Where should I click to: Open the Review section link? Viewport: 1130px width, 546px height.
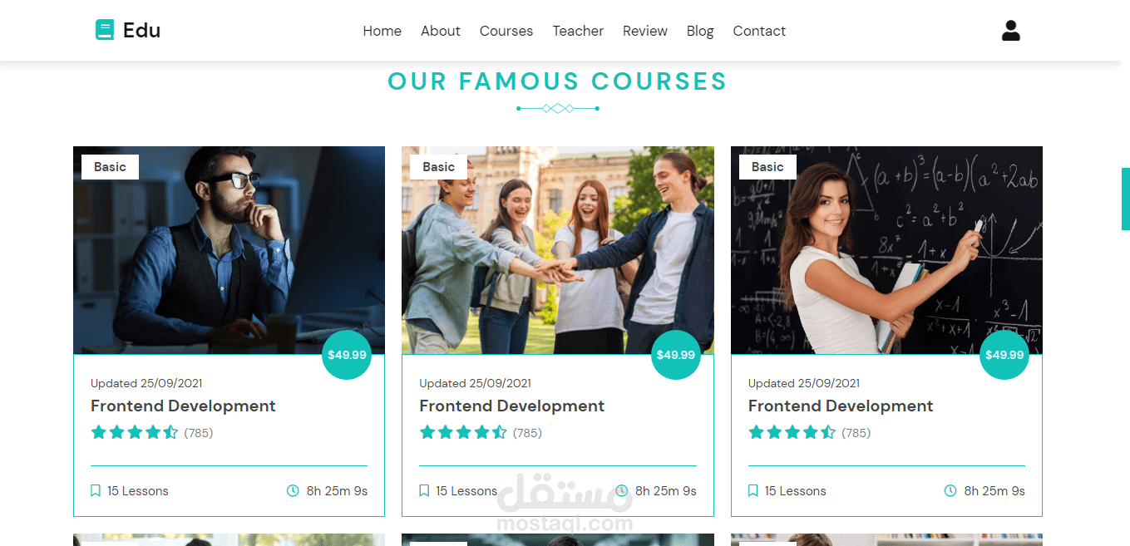coord(645,31)
